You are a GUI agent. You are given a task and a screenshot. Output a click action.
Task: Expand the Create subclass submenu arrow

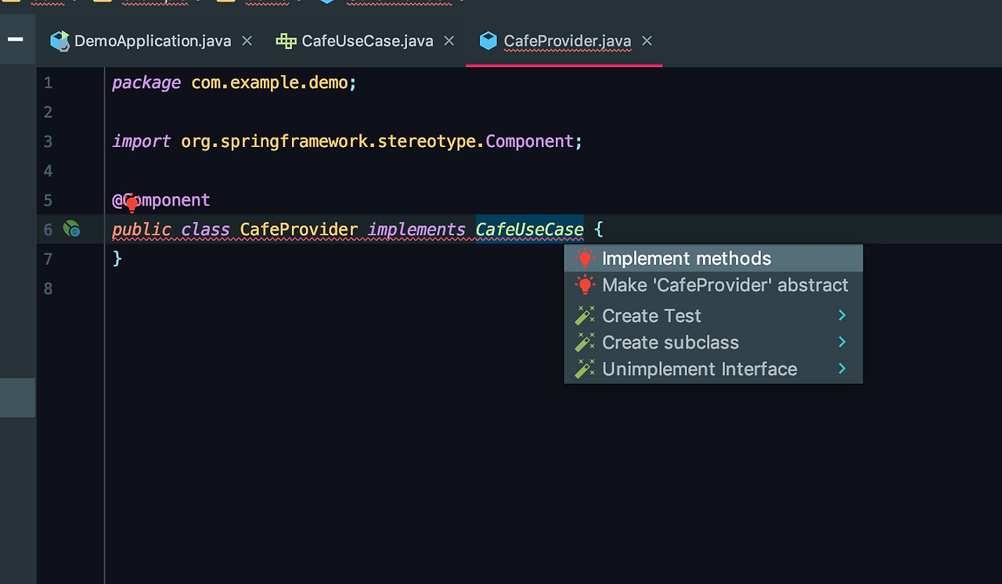point(842,342)
